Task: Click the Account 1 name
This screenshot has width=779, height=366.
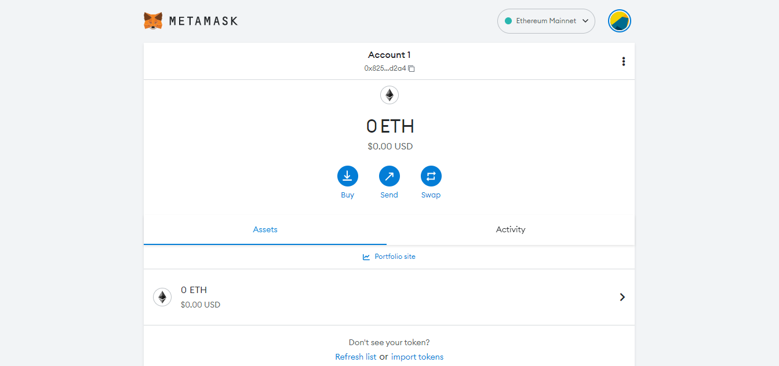Action: coord(389,55)
